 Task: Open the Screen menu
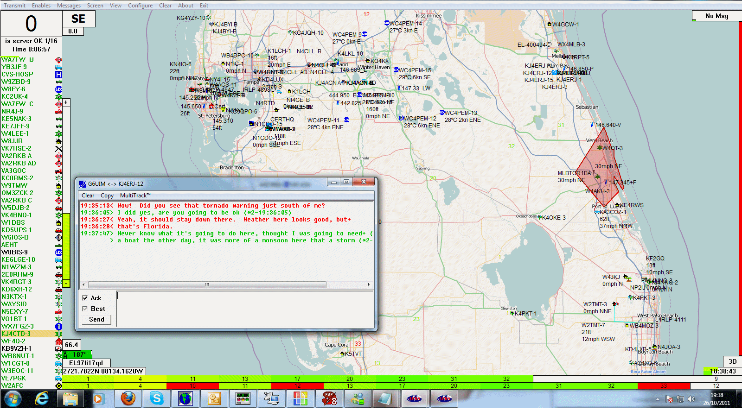[x=95, y=6]
